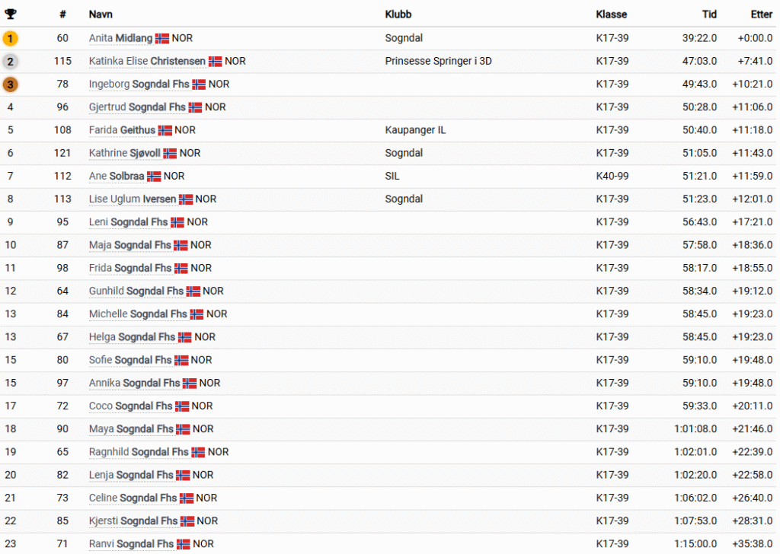The width and height of the screenshot is (780, 554).
Task: Click the flag beside Farida Geithus
Action: [165, 131]
